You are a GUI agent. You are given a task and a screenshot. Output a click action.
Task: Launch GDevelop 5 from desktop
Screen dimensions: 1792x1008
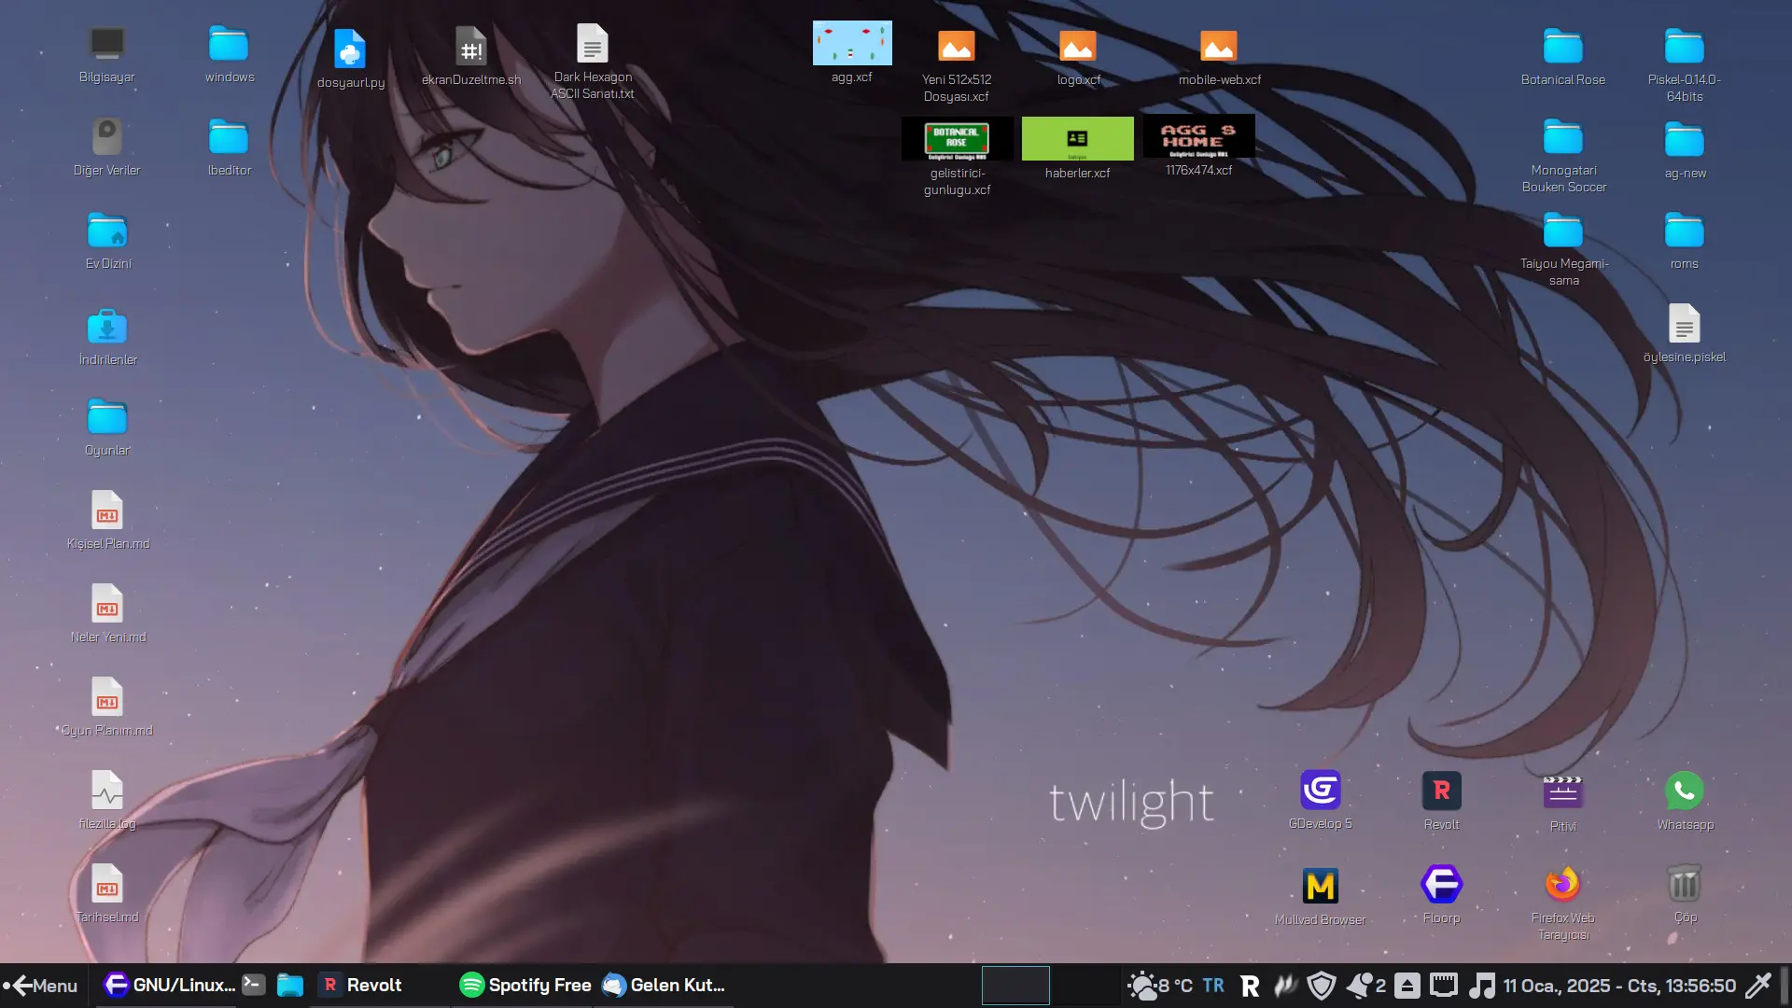(x=1321, y=800)
